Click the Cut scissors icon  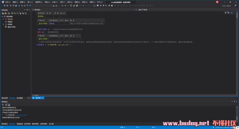tap(19, 6)
